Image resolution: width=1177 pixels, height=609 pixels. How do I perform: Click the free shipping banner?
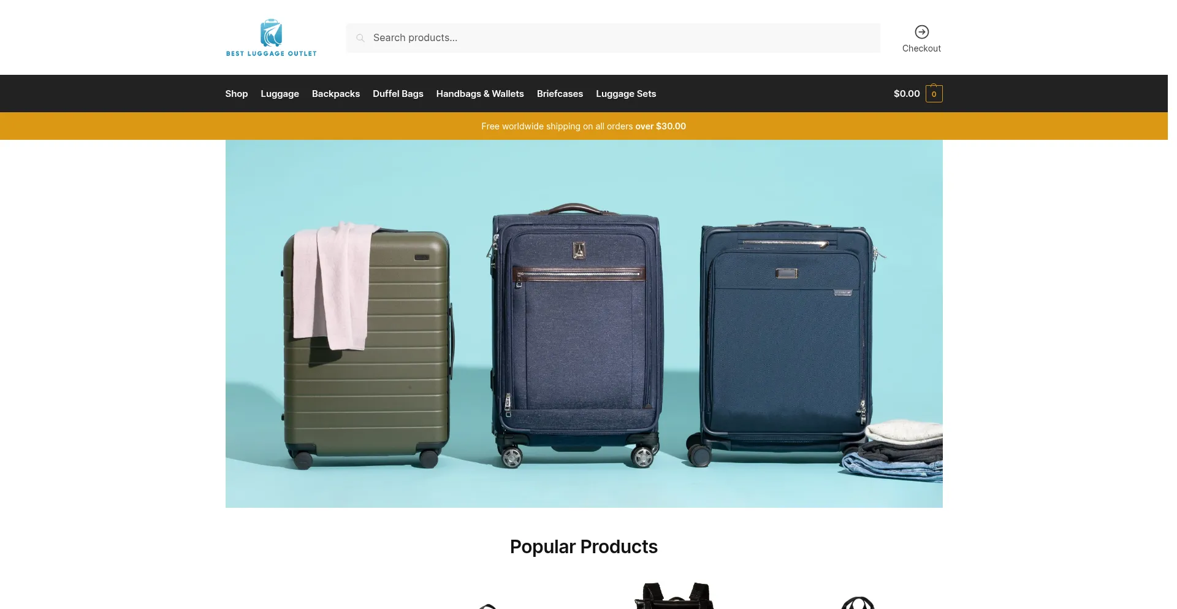584,126
